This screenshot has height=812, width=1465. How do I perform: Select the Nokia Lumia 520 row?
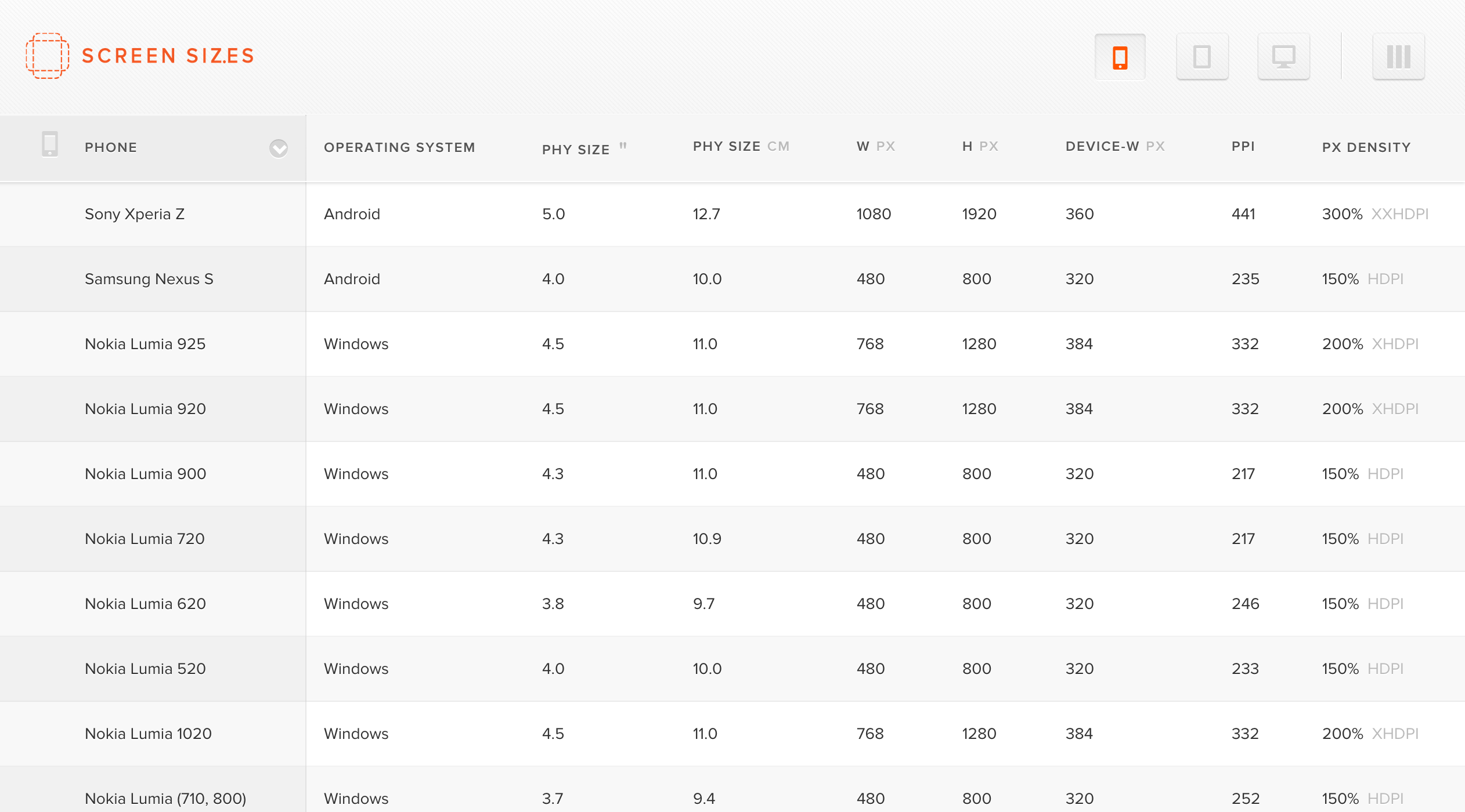[733, 669]
